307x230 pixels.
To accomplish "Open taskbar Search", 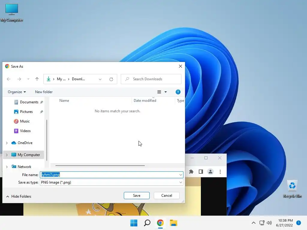I will coord(147,223).
